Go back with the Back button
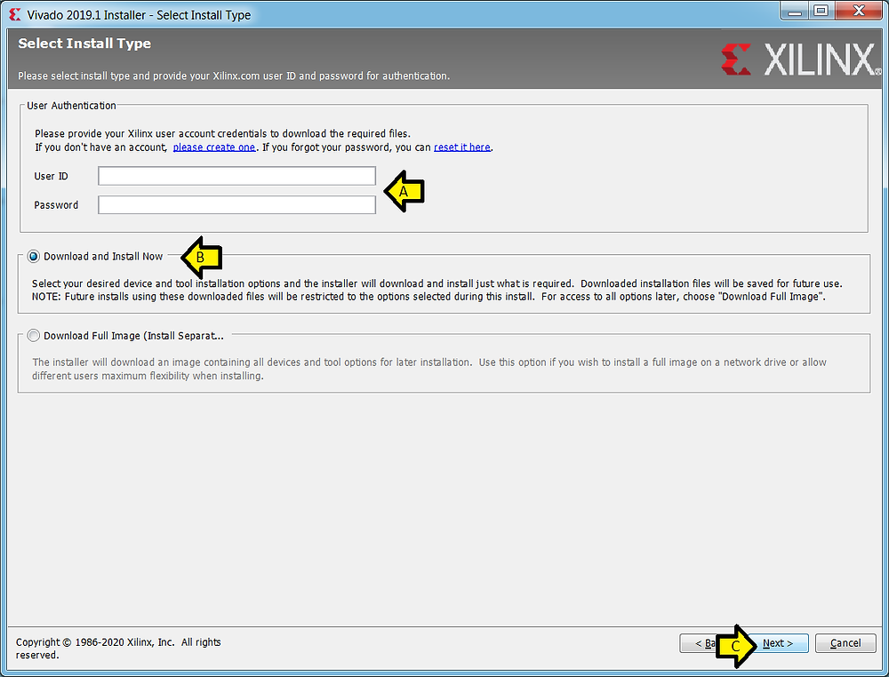Screen dimensions: 889x677 [x=699, y=643]
